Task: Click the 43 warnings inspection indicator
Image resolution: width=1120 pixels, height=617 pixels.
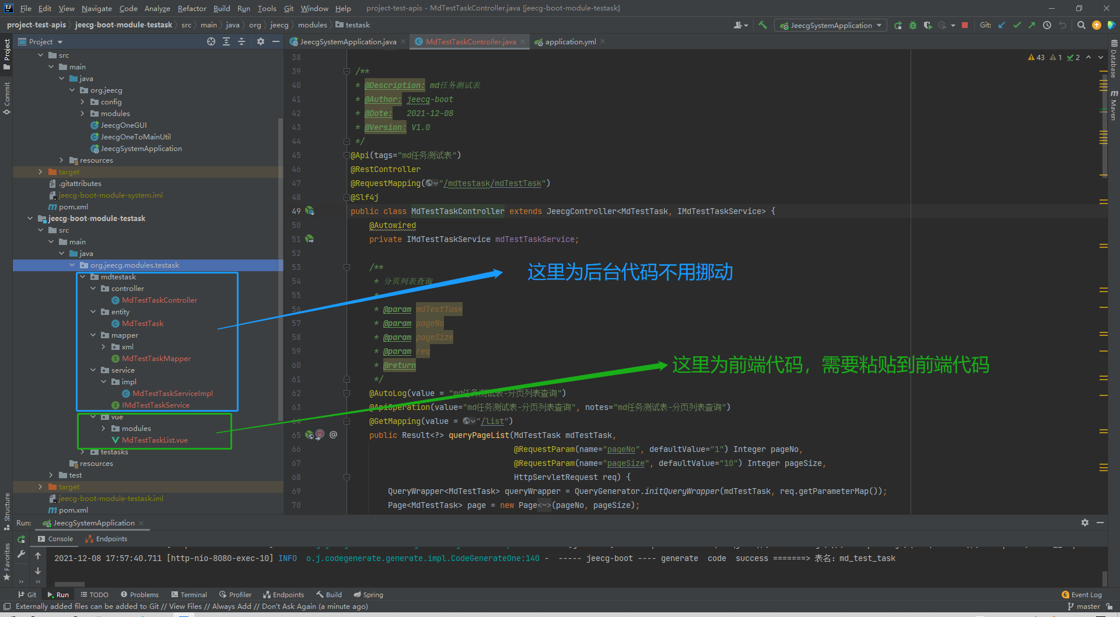Action: coord(1036,57)
